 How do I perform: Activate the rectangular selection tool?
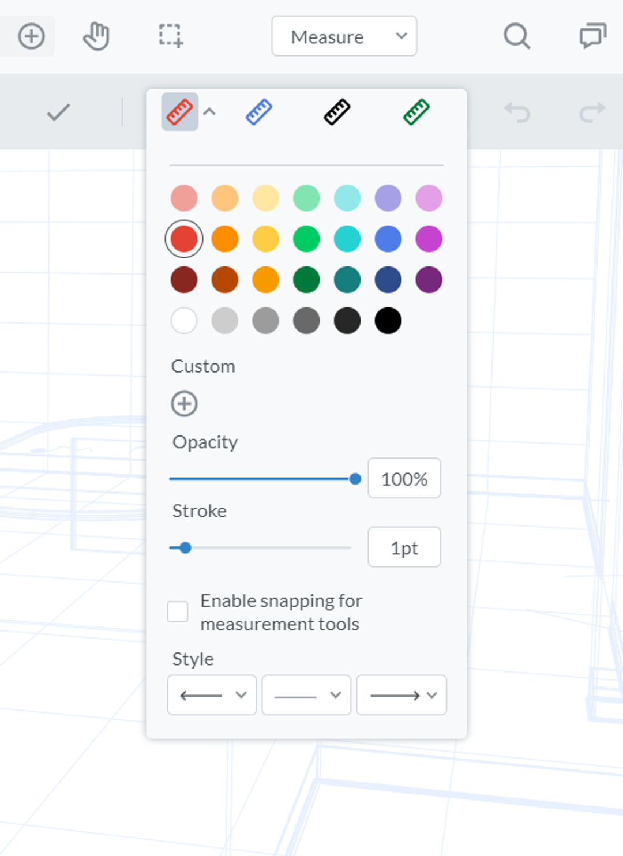click(171, 36)
